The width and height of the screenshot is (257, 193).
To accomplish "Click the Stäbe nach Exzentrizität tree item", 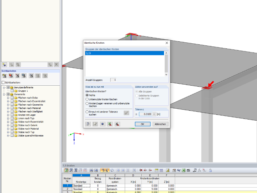I will (31, 122).
